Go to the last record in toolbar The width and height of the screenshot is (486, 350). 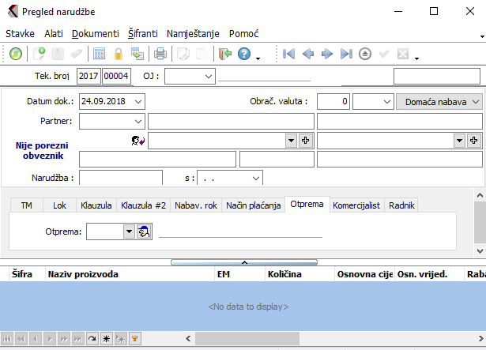346,54
